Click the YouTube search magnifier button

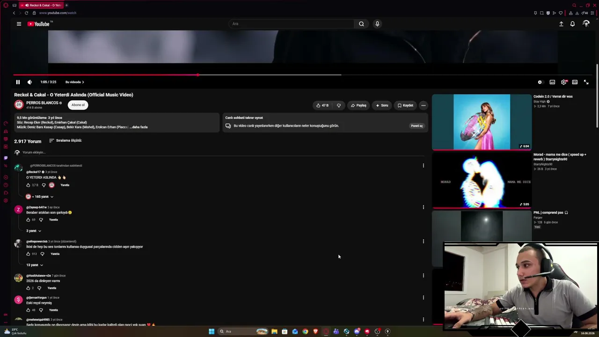pos(361,24)
